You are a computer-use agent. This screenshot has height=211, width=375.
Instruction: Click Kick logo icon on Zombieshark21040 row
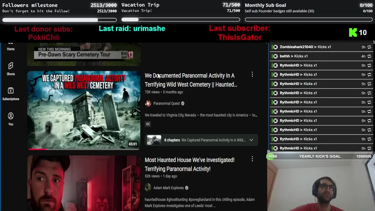[275, 47]
